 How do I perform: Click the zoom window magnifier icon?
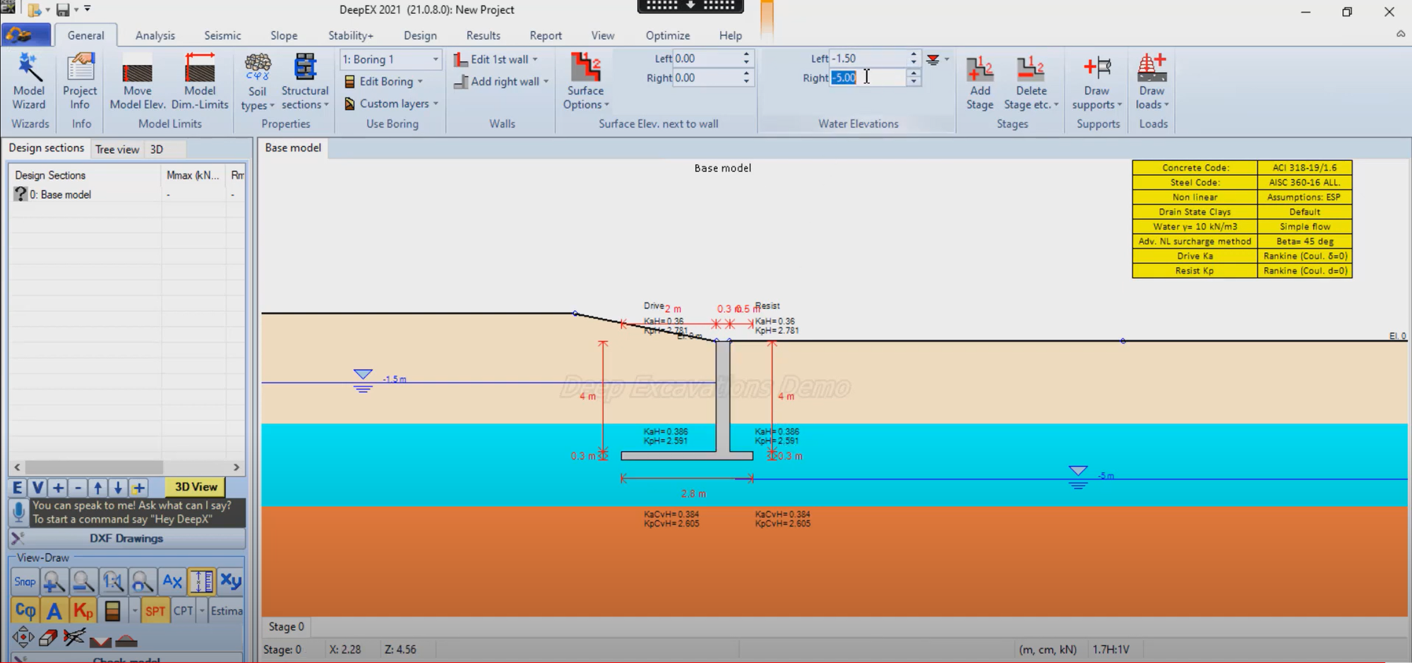tap(142, 582)
